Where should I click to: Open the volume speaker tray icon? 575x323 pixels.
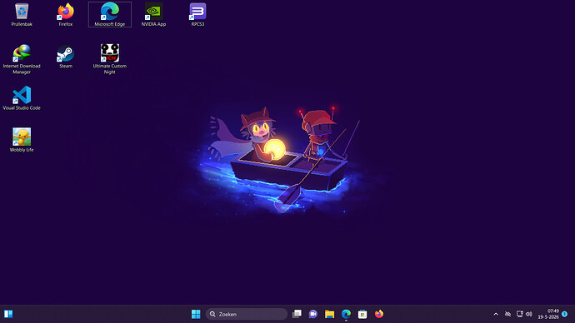(x=529, y=314)
